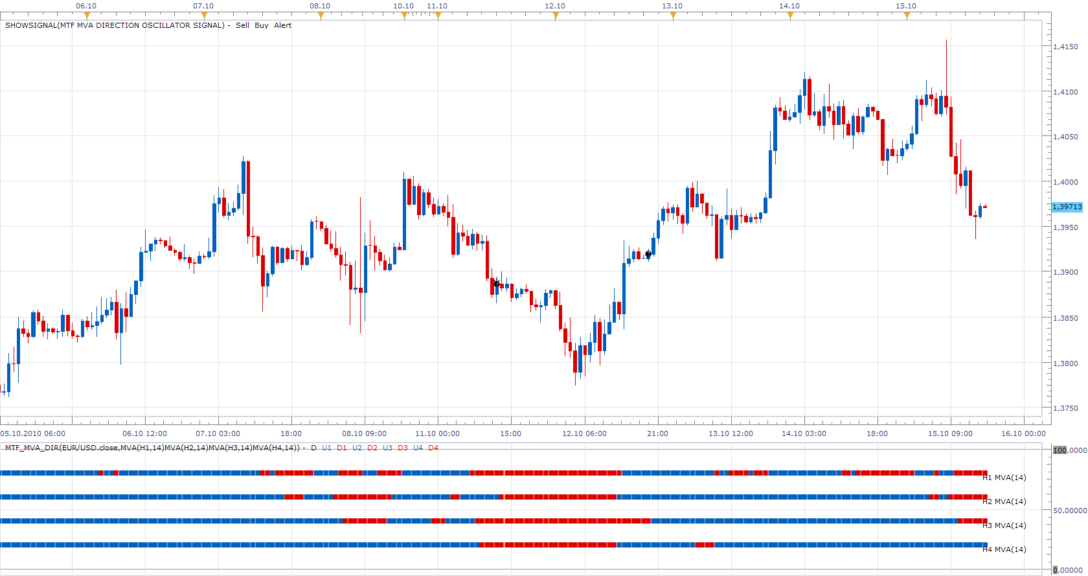The width and height of the screenshot is (1088, 576).
Task: Click the 50,00000 oscillator scale value
Action: tap(1069, 511)
